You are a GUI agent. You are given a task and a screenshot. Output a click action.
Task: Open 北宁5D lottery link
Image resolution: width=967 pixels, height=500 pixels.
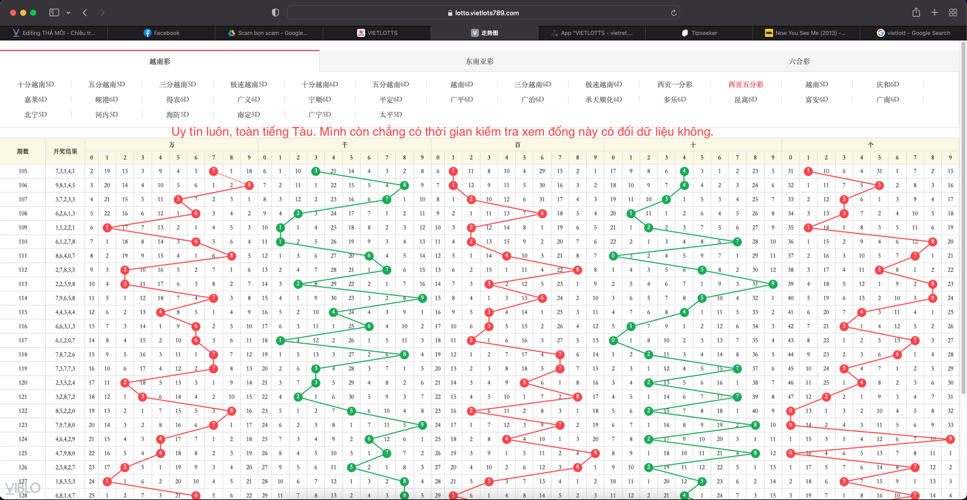click(x=36, y=115)
